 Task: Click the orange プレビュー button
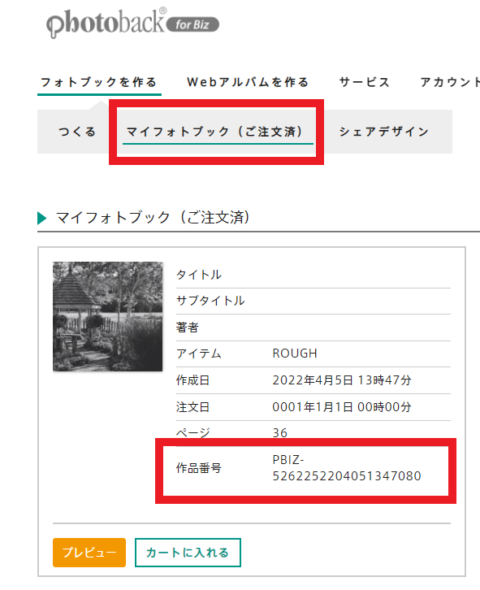tap(89, 553)
